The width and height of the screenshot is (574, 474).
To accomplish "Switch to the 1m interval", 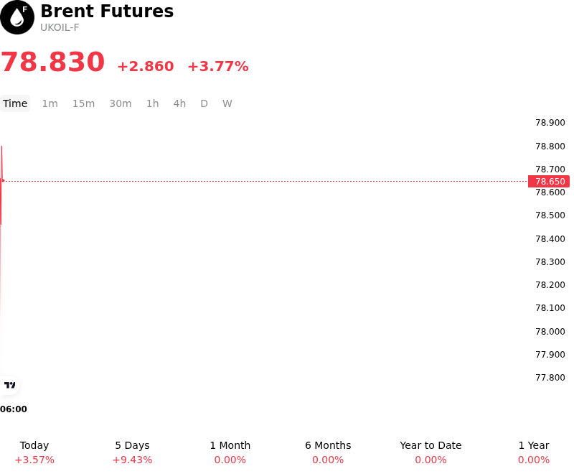I will 50,103.
